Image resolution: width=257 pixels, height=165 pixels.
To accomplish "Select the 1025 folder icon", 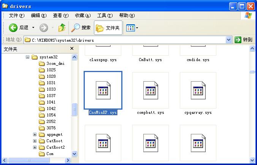I will 42,70.
